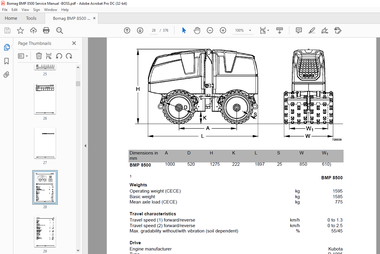Image resolution: width=380 pixels, height=254 pixels.
Task: Select the page 26 thumbnail
Action: (x=45, y=99)
